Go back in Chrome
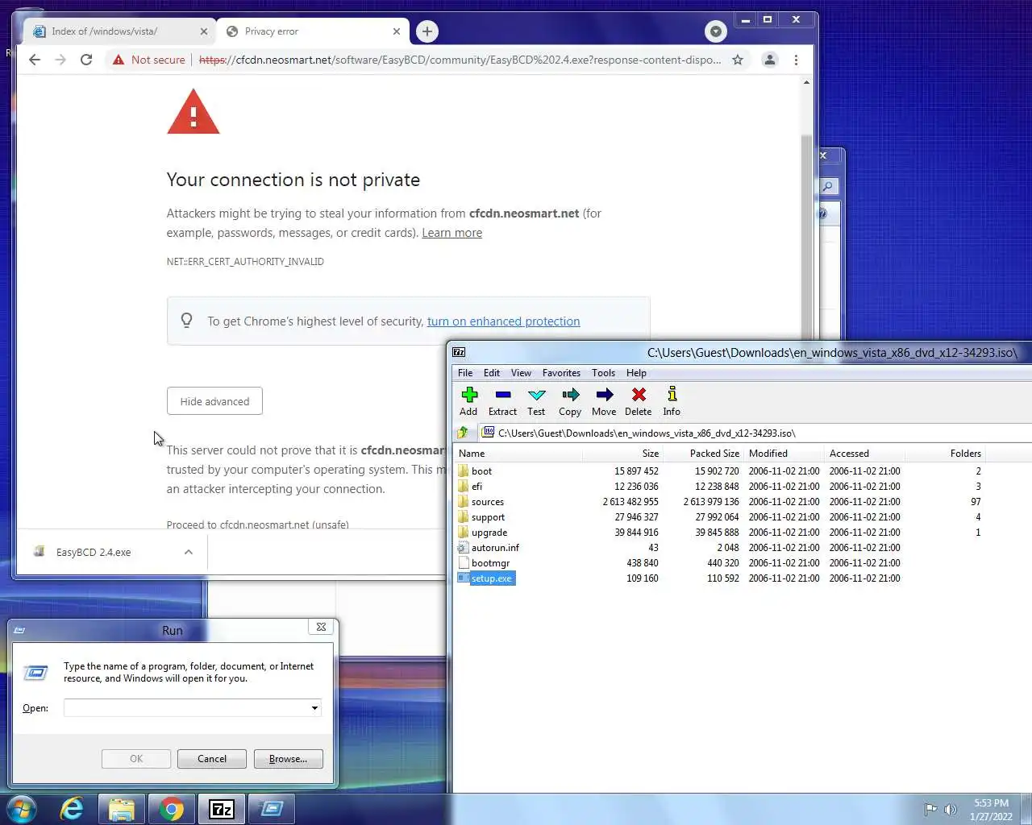Screen dimensions: 1032x825 click(34, 60)
